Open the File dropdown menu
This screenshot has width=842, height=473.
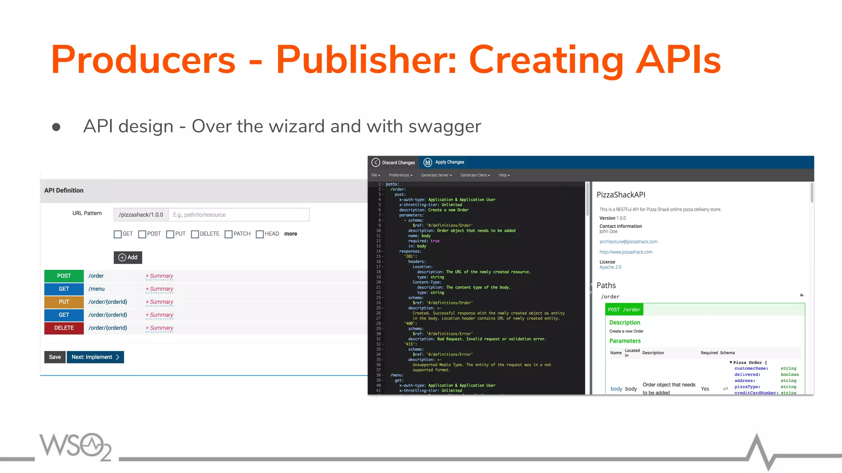[x=376, y=175]
